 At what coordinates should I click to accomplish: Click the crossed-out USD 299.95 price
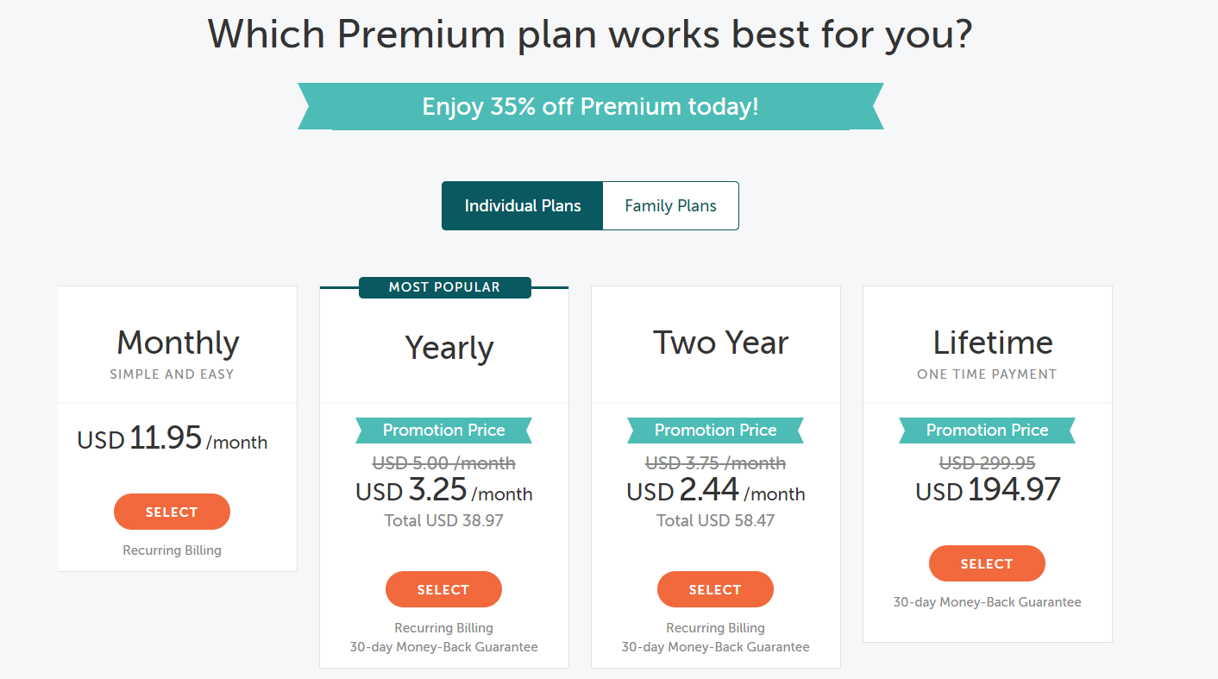(987, 463)
